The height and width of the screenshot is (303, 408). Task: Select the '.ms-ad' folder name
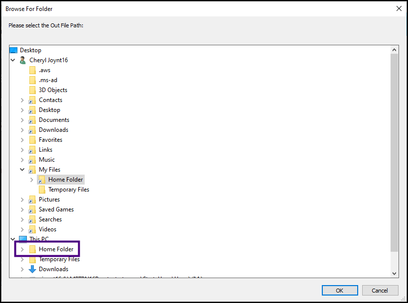click(x=48, y=80)
